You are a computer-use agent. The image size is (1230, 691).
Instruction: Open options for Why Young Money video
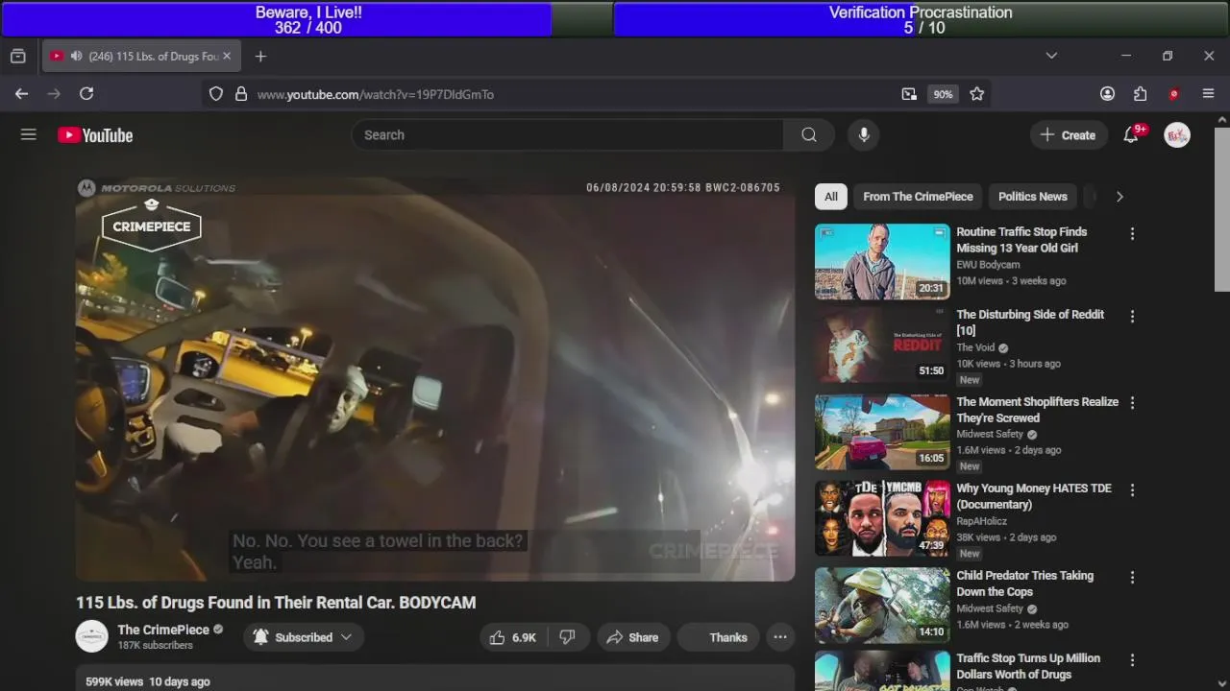[x=1132, y=490]
